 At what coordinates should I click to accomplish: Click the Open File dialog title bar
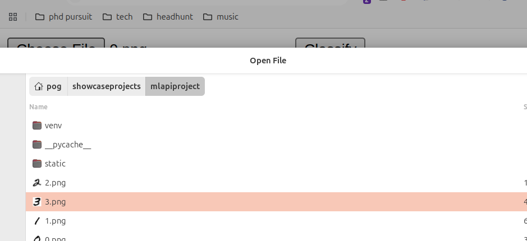pyautogui.click(x=268, y=61)
